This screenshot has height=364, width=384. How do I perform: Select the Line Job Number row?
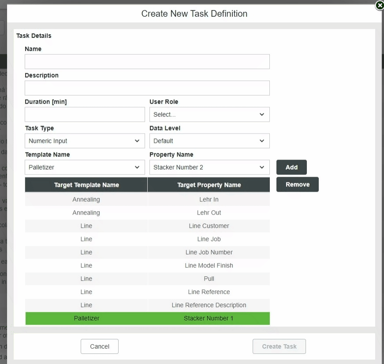[x=147, y=253]
